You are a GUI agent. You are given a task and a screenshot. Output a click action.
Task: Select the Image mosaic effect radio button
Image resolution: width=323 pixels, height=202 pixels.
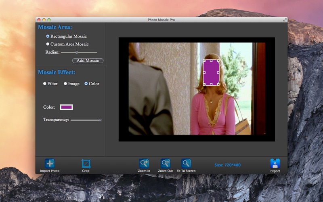pyautogui.click(x=65, y=84)
